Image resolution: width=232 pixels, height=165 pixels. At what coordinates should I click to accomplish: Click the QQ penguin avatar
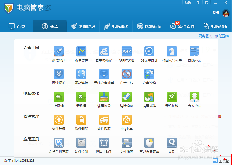[x=226, y=13]
